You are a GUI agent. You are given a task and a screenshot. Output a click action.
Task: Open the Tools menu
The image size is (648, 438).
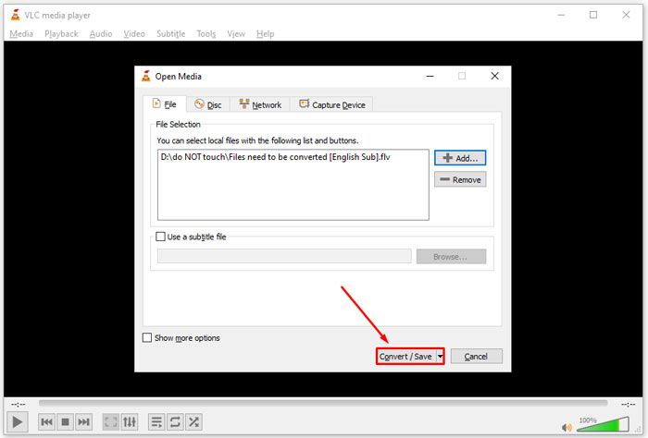click(x=206, y=34)
